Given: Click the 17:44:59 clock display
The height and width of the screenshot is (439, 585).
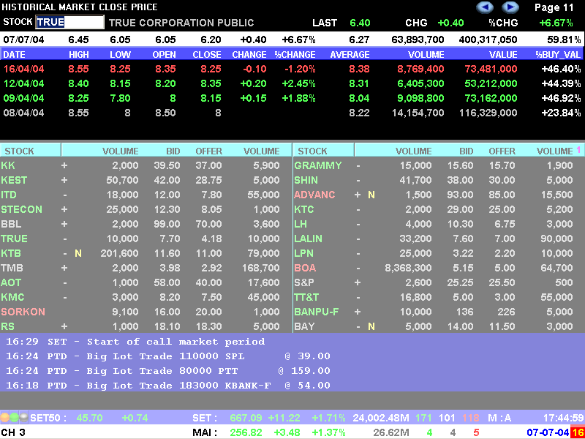Looking at the screenshot, I should [x=564, y=418].
